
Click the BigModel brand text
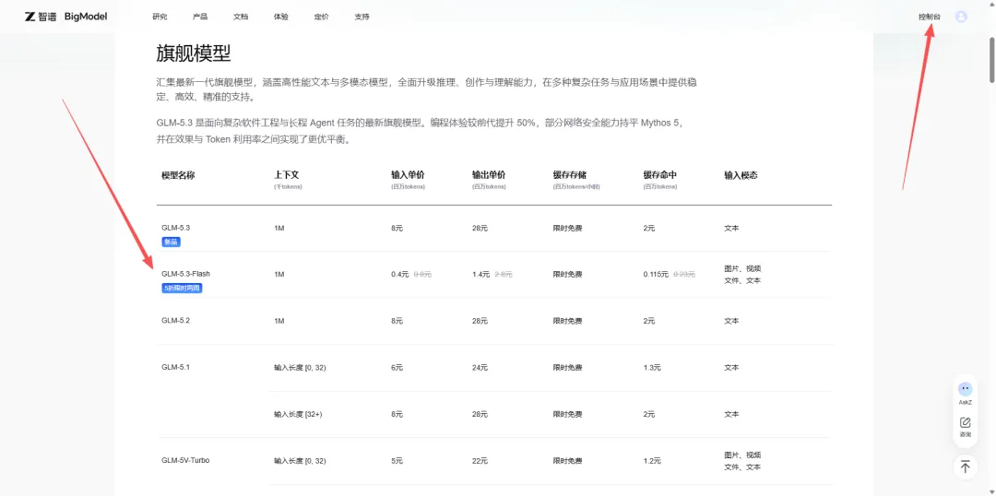[86, 17]
